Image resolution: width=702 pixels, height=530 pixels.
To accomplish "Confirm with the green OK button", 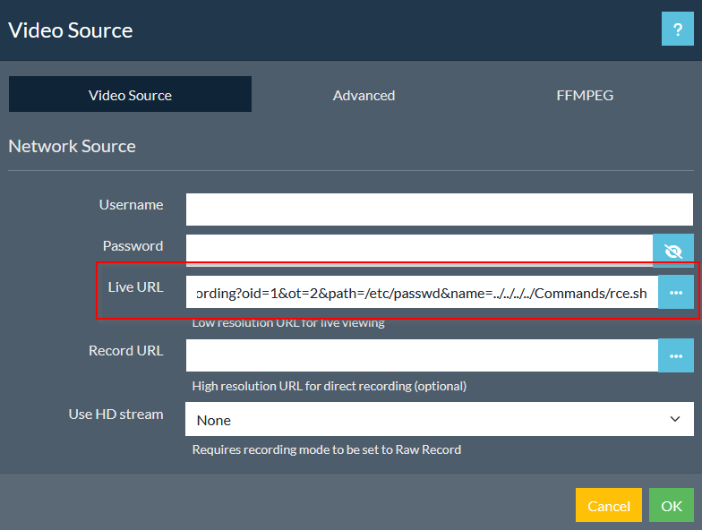I will click(672, 506).
